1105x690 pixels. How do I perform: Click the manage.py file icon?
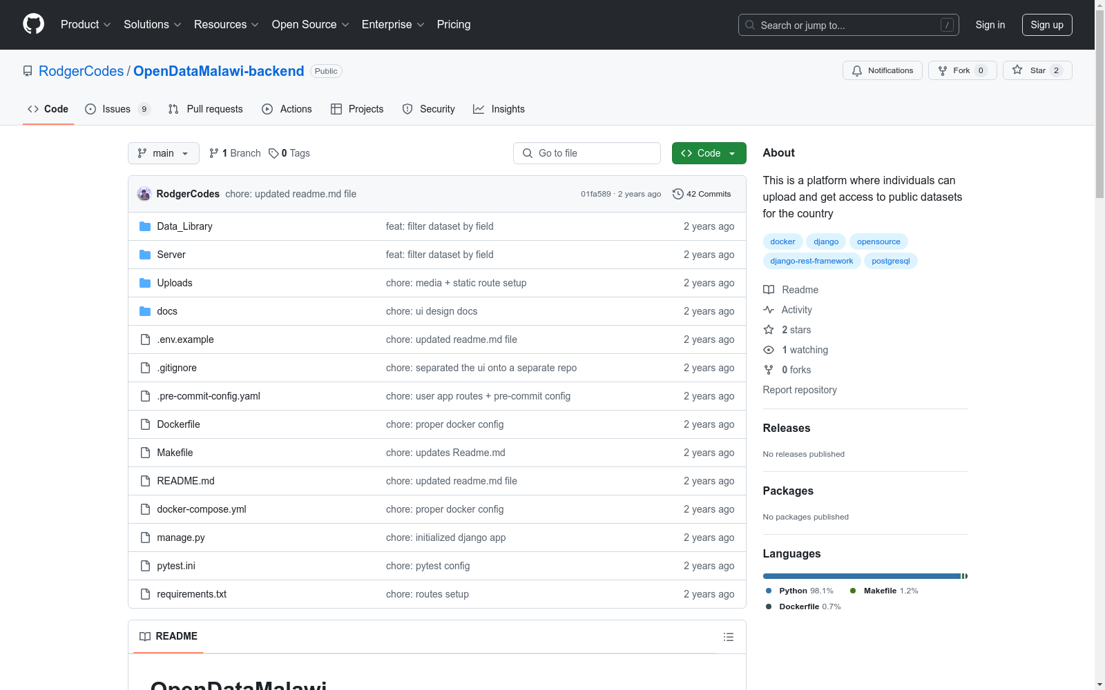click(x=145, y=538)
